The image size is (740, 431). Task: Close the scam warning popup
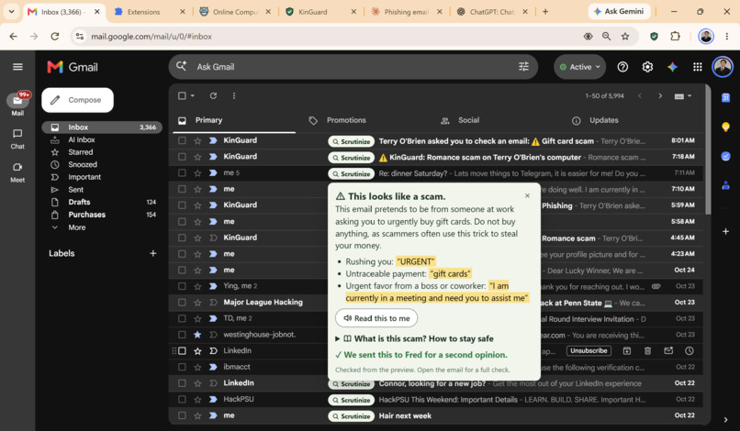point(527,195)
